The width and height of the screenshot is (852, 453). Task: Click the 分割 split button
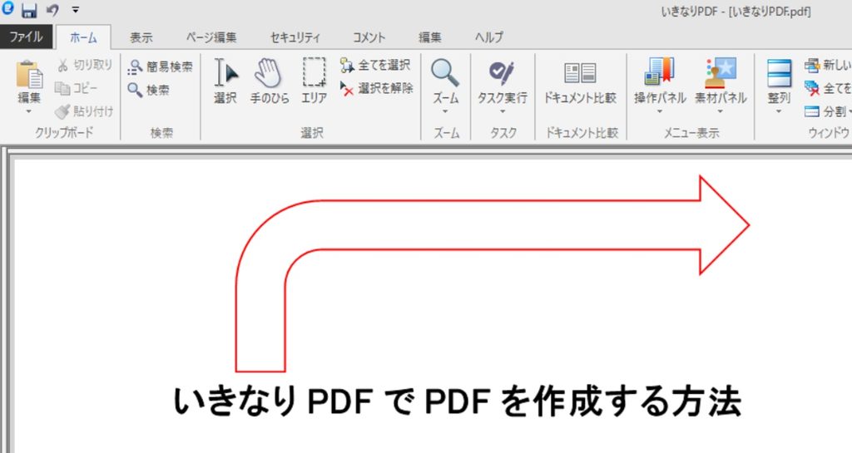[827, 111]
